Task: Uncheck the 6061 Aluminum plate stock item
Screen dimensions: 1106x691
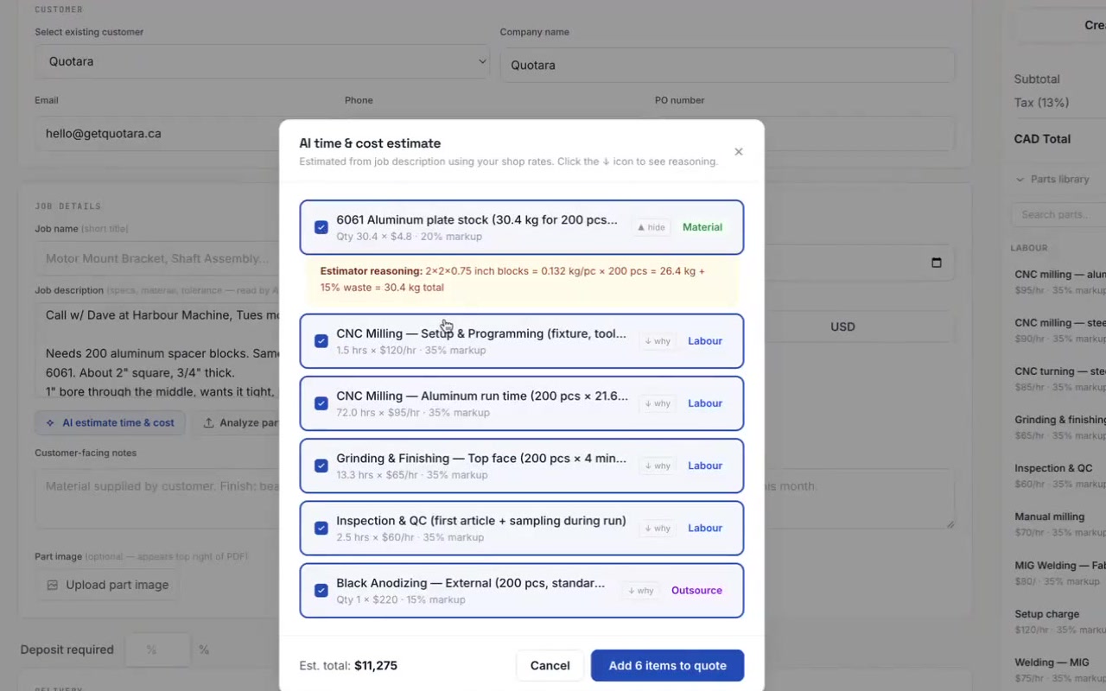Action: click(x=321, y=227)
